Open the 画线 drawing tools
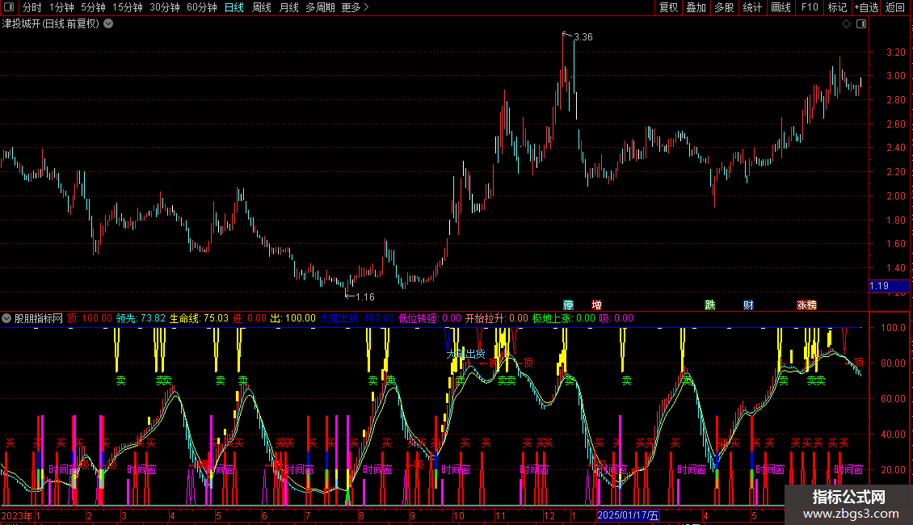 (780, 7)
